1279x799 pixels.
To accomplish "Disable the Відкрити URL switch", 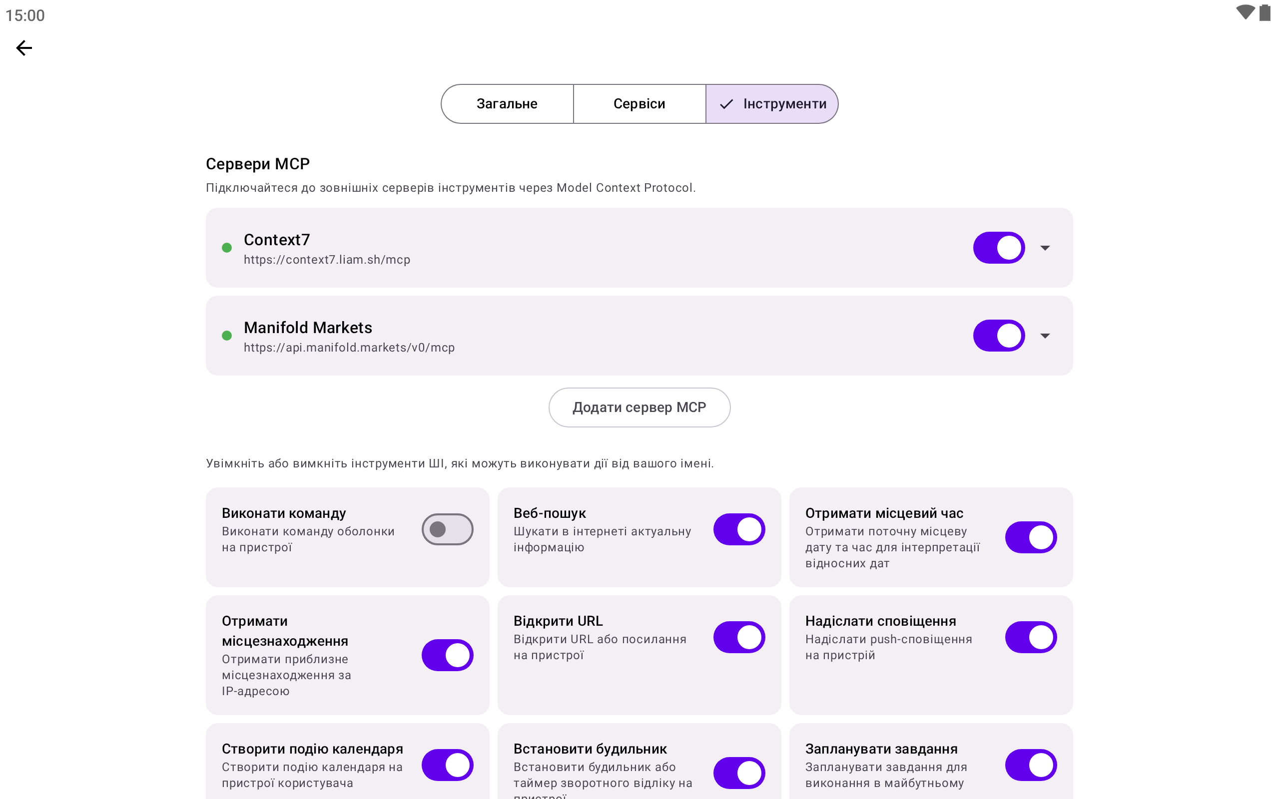I will point(739,637).
